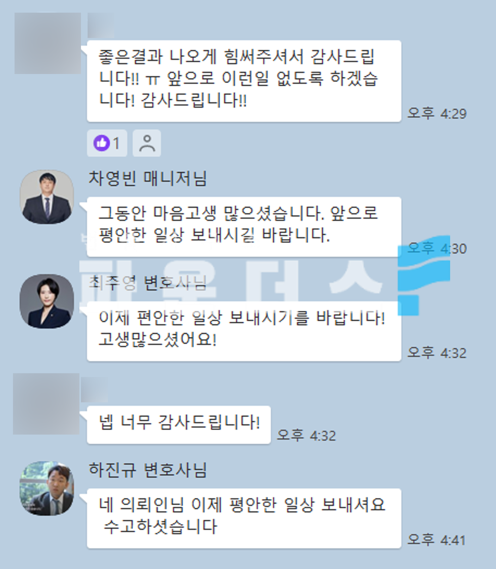Open 차영빈 매니저님 profile picture
The image size is (496, 569).
[47, 197]
